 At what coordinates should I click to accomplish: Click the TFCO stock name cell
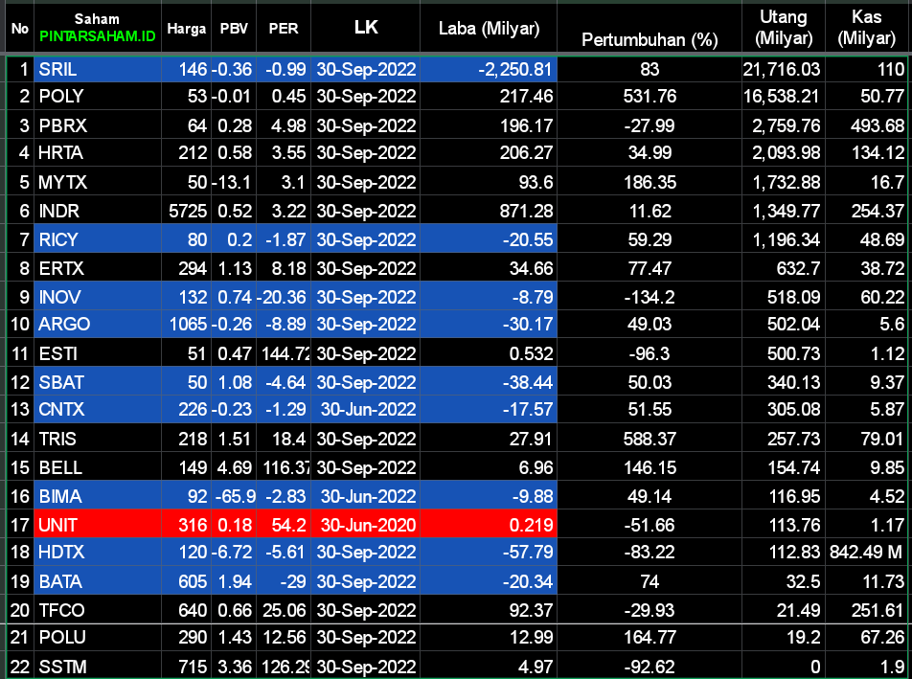tap(97, 610)
